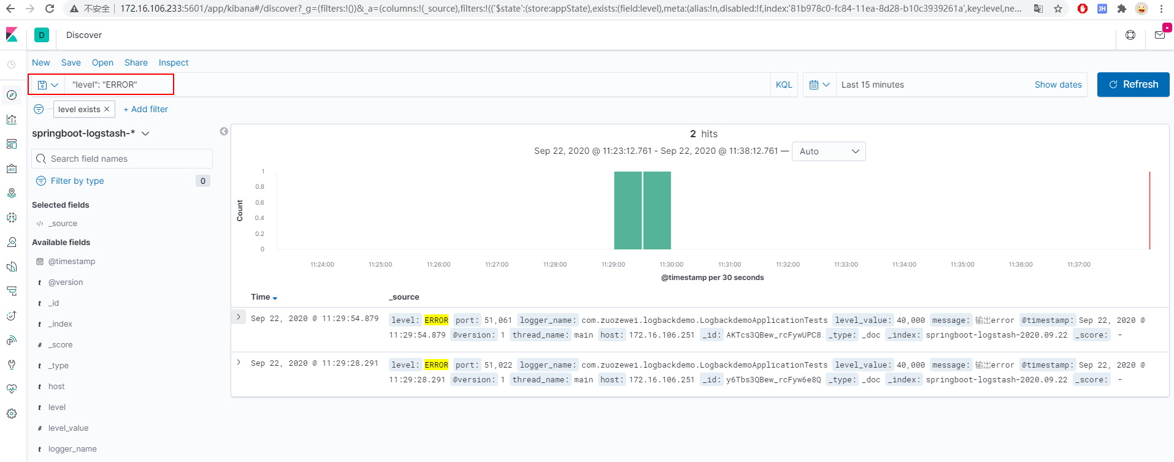Reload the browser page
The width and height of the screenshot is (1174, 462).
tap(50, 9)
